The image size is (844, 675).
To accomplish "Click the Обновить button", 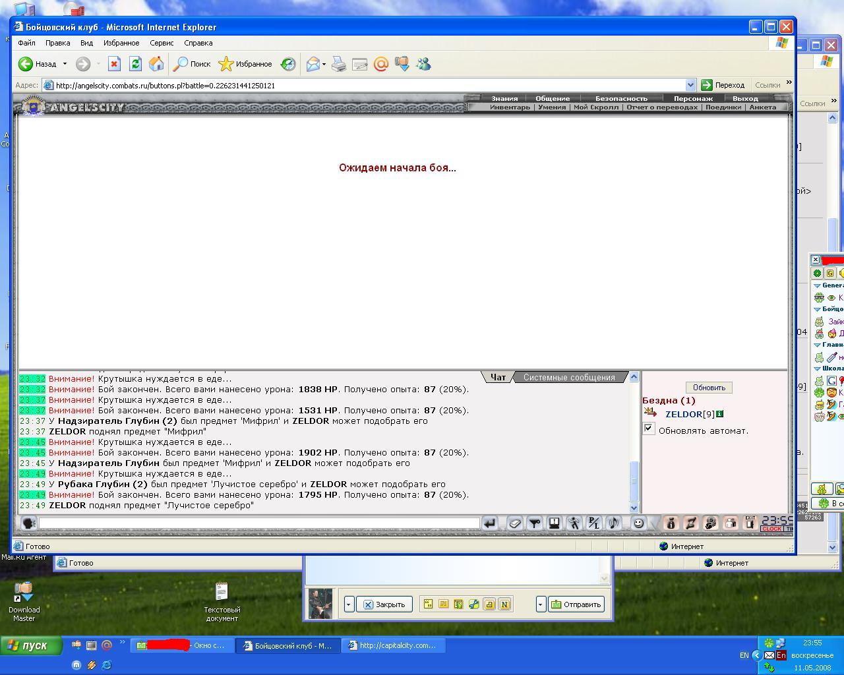I will coord(709,388).
